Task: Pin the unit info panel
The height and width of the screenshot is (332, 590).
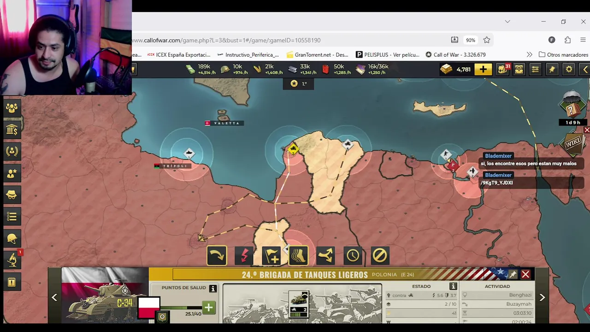Action: [x=513, y=274]
